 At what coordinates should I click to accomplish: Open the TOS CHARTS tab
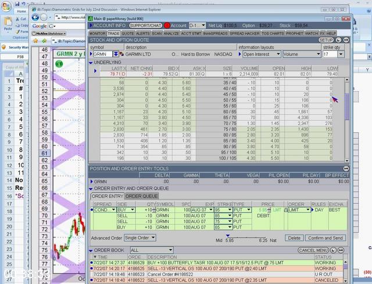click(x=273, y=34)
